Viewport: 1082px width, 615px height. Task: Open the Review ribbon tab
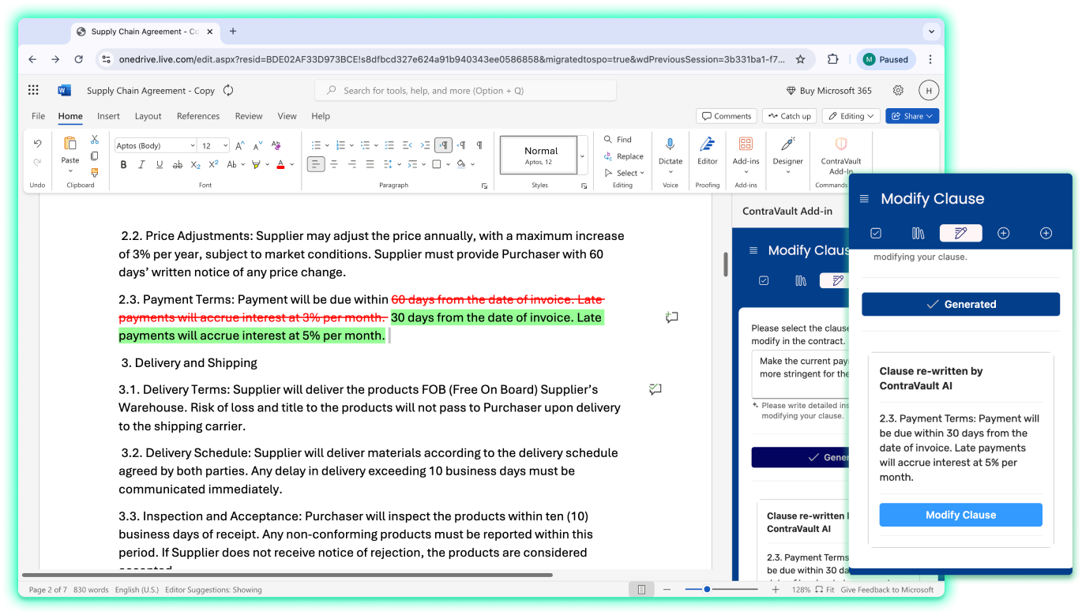point(248,116)
